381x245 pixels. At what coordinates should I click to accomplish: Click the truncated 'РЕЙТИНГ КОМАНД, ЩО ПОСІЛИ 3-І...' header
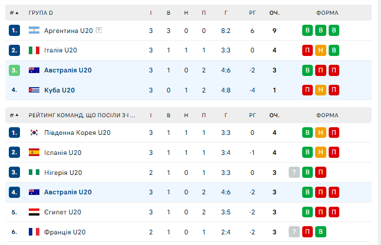pos(82,115)
